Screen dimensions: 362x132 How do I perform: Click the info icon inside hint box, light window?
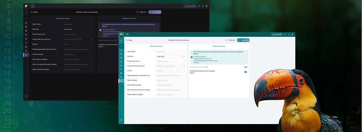coord(191,57)
